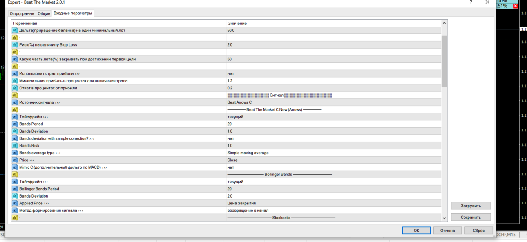The image size is (527, 242).
Task: Select the risk value '2.0' for Stop Loss
Action: 334,45
